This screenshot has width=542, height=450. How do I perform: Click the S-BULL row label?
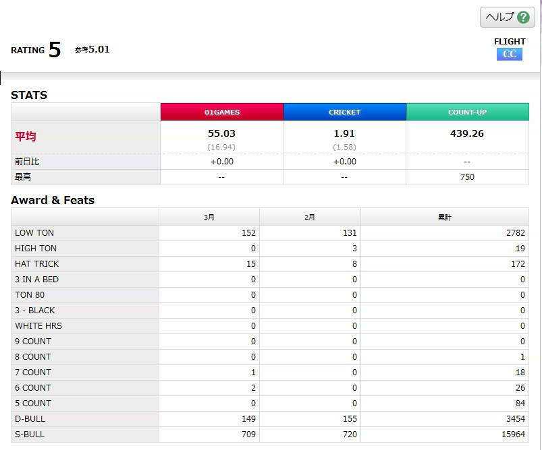click(30, 435)
